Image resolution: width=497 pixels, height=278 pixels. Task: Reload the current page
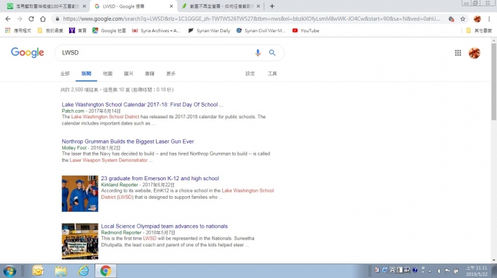point(31,19)
